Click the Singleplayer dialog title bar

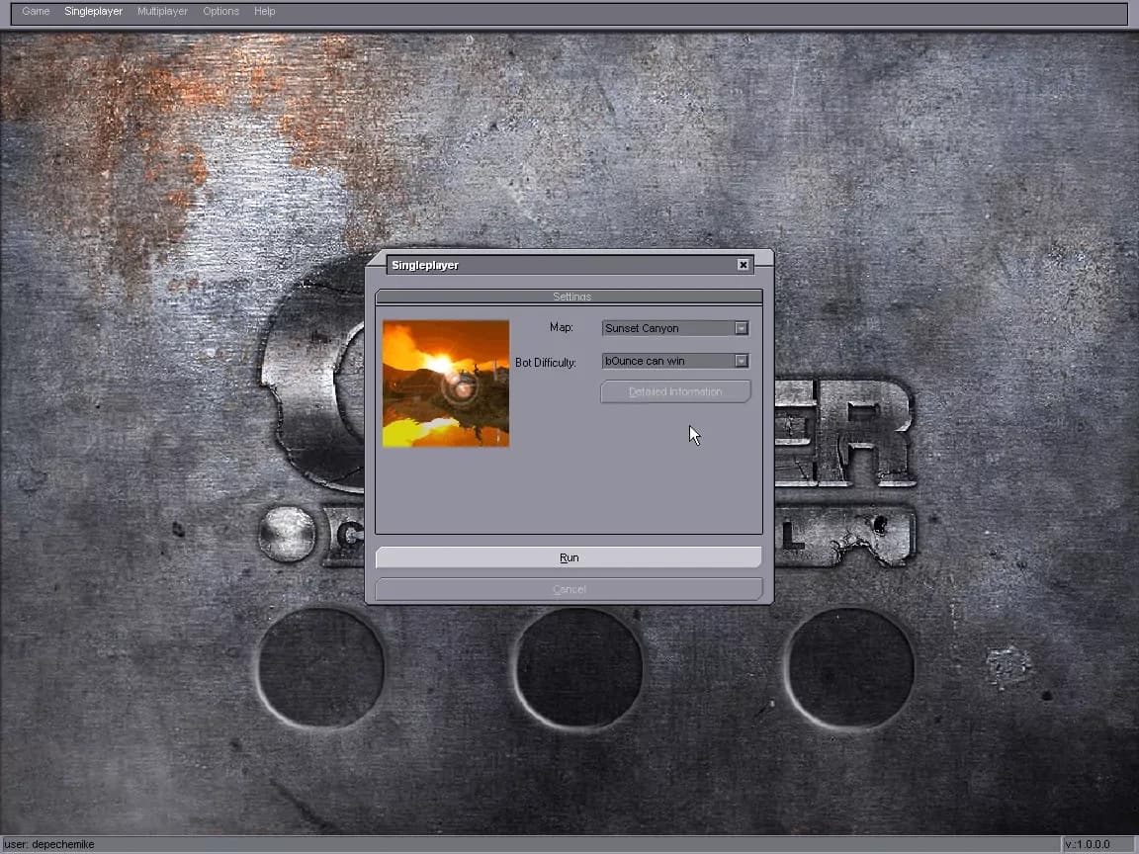[x=554, y=265]
